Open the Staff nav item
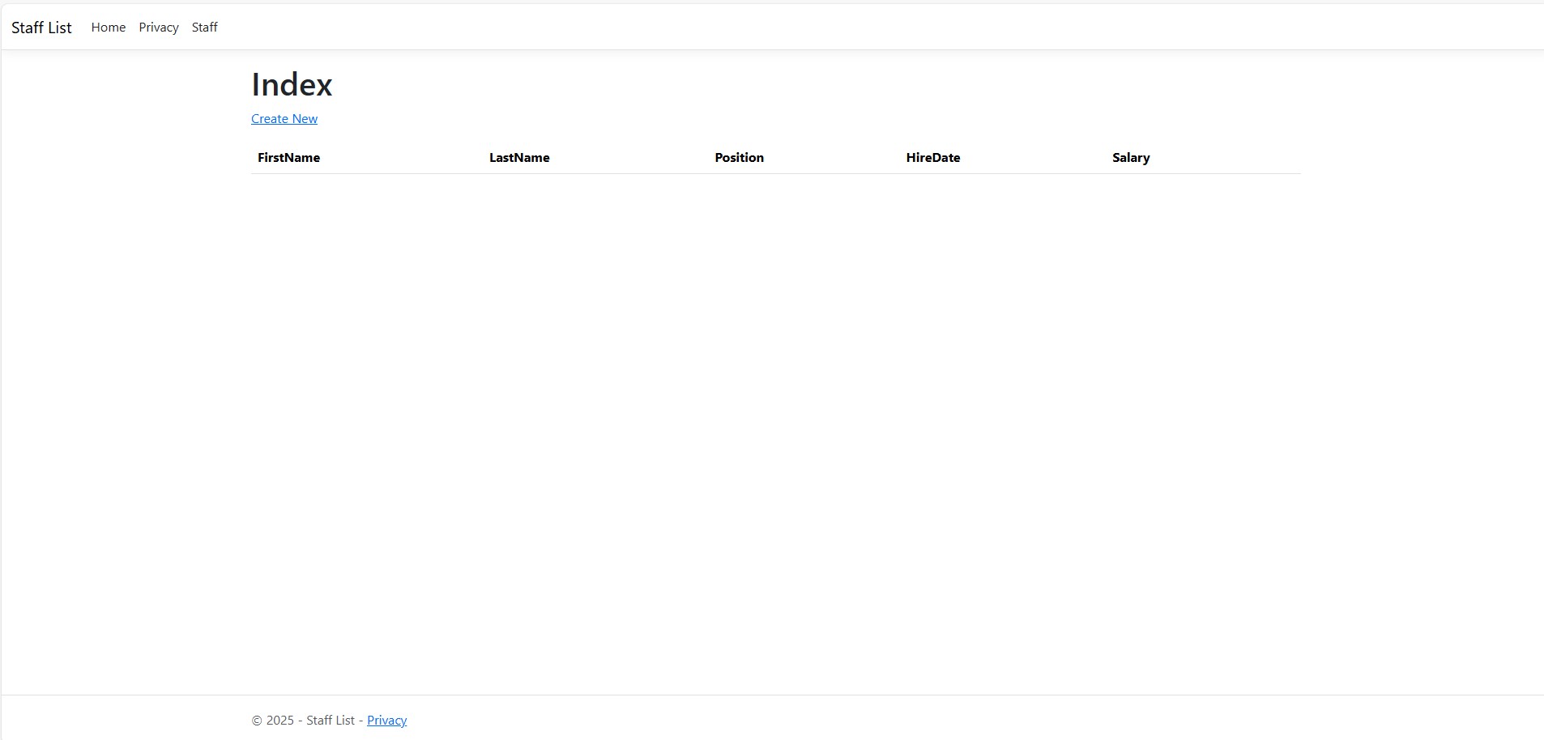The image size is (1544, 740). pos(205,28)
